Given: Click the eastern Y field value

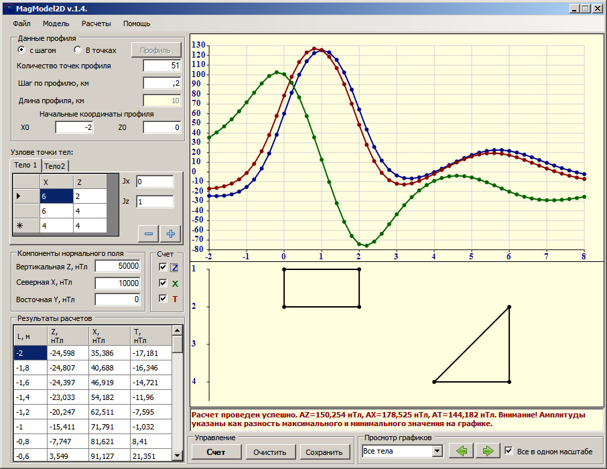Looking at the screenshot, I should pos(118,299).
